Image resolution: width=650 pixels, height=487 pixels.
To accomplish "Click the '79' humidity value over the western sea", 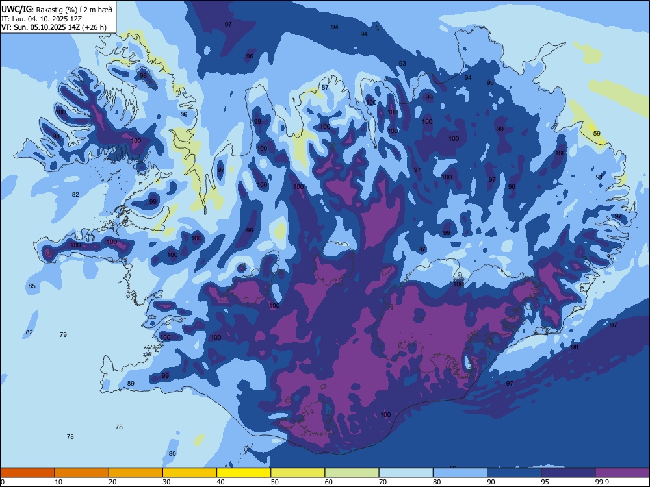I will 63,334.
